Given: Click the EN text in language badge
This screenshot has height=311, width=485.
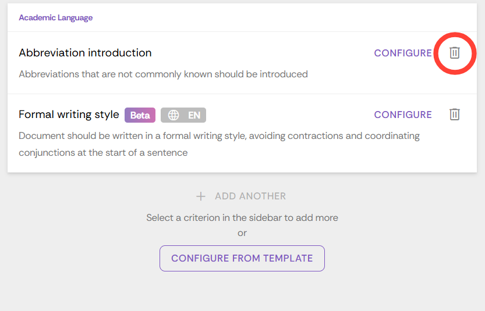Looking at the screenshot, I should point(194,115).
